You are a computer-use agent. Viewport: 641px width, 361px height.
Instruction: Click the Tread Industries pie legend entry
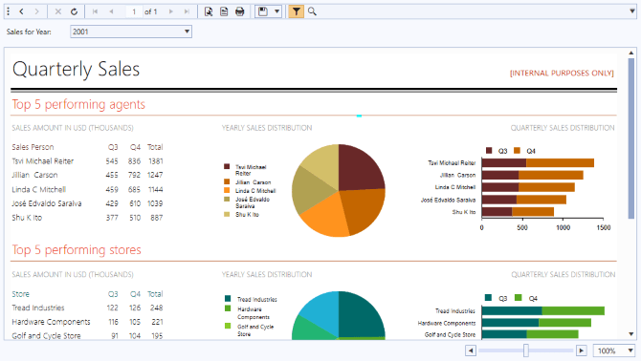[256, 300]
